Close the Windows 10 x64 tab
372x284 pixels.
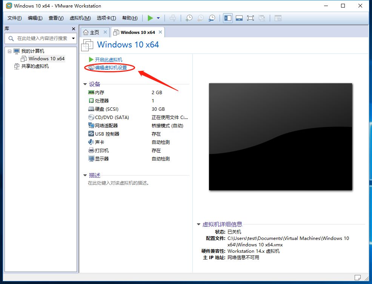pyautogui.click(x=160, y=32)
